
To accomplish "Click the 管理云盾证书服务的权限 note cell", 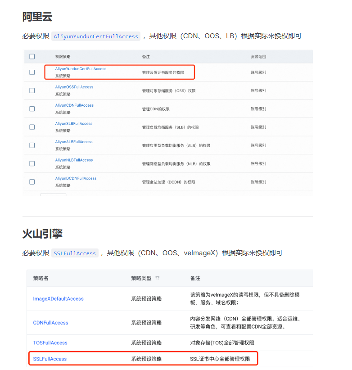I will 163,72.
